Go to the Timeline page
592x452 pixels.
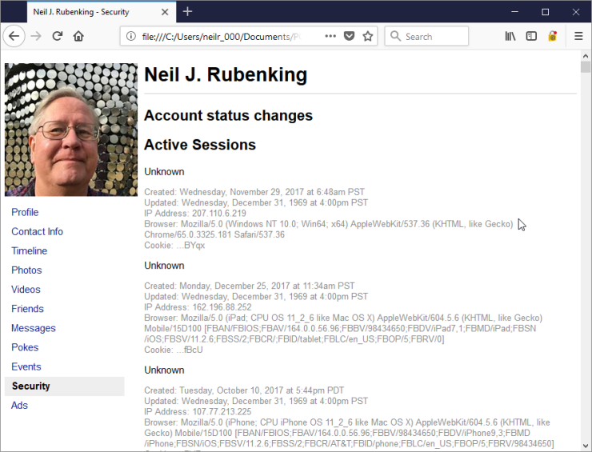click(29, 250)
